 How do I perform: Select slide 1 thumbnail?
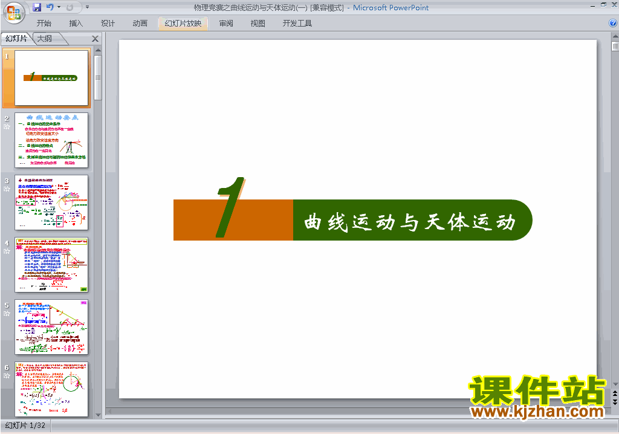(51, 78)
